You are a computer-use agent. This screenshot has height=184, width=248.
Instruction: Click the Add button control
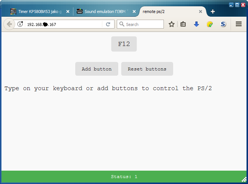(97, 69)
